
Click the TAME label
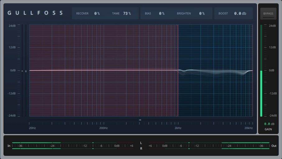pos(116,13)
